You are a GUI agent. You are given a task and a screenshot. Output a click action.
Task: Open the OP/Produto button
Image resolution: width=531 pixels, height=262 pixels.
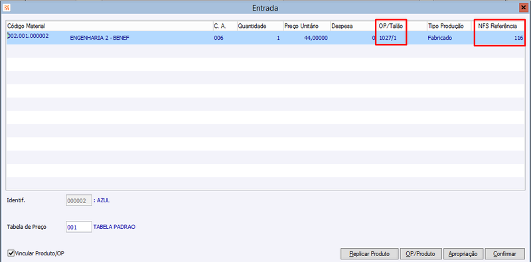tap(421, 253)
